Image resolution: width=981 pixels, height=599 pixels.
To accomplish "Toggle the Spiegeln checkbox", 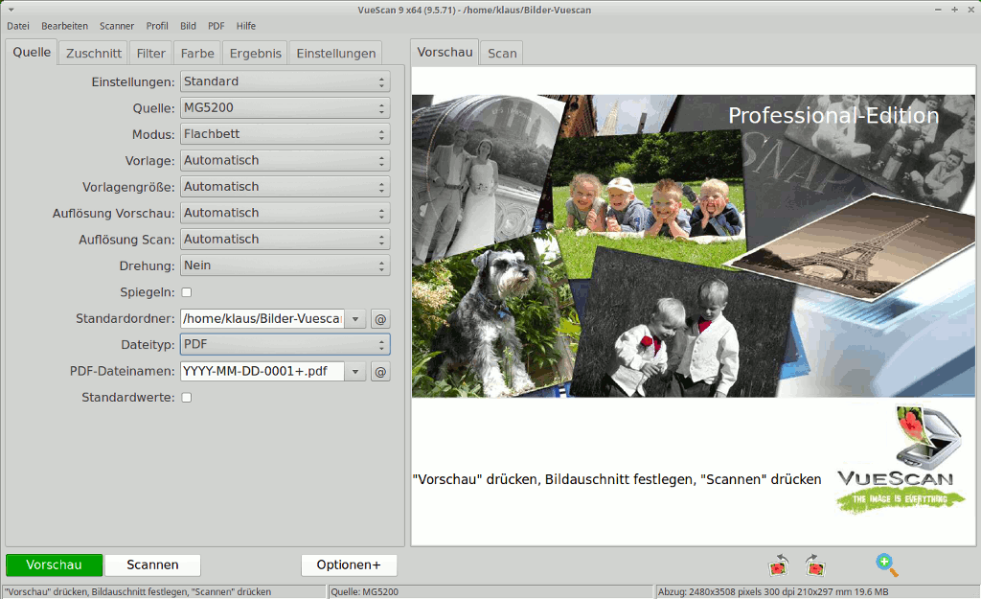I will (x=187, y=292).
